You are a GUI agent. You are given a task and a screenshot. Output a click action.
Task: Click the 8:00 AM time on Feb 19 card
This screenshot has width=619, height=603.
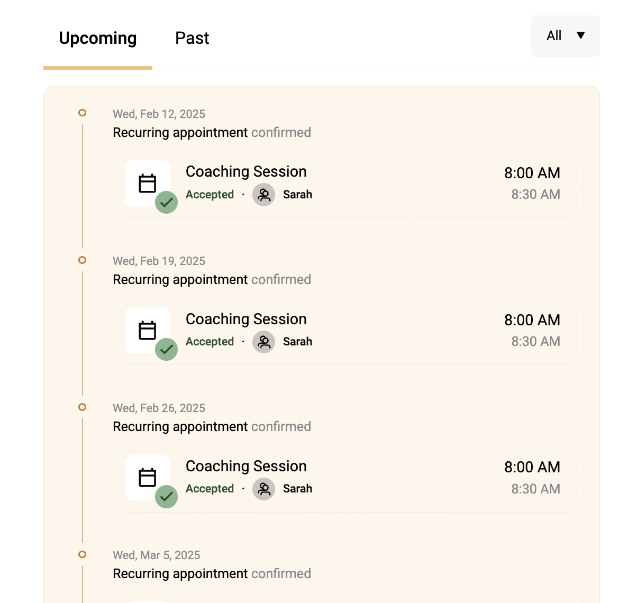[532, 320]
